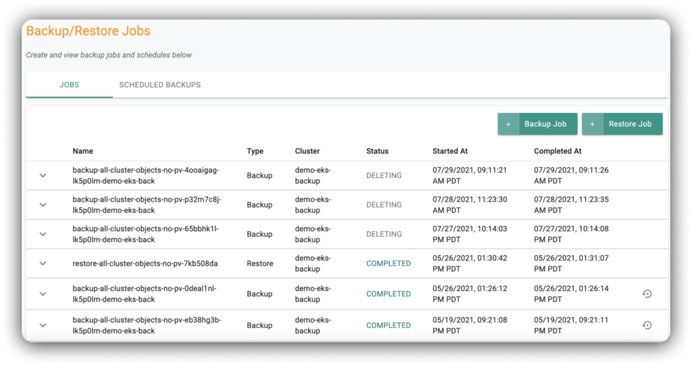This screenshot has height=366, width=692.
Task: Select the restore-all-cluster-objects-no-pv-7kb508da job name
Action: pos(145,264)
